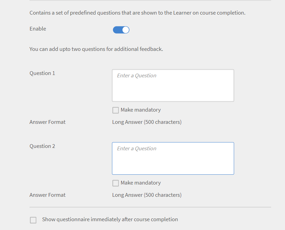Image resolution: width=285 pixels, height=230 pixels.
Task: Check Make mandatory box under Question 1
Action: (116, 110)
